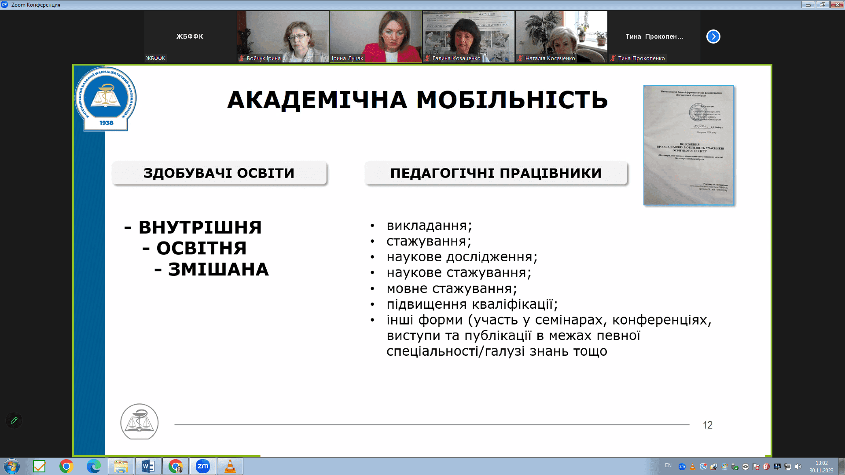Click the college 1938 logo emblem
Screen dimensions: 845x475
[x=106, y=99]
